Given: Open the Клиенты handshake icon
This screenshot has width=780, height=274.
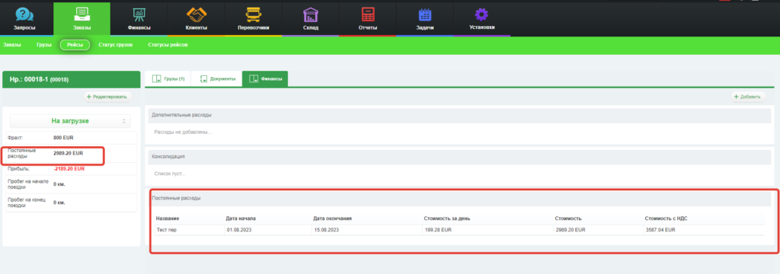Looking at the screenshot, I should (196, 14).
